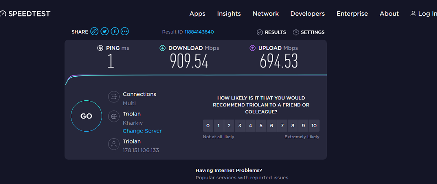Click the user ISP icon
The width and height of the screenshot is (437, 184).
114,144
